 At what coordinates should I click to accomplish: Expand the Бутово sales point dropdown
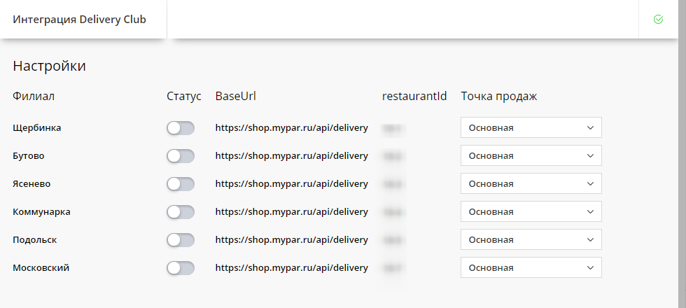tap(531, 156)
